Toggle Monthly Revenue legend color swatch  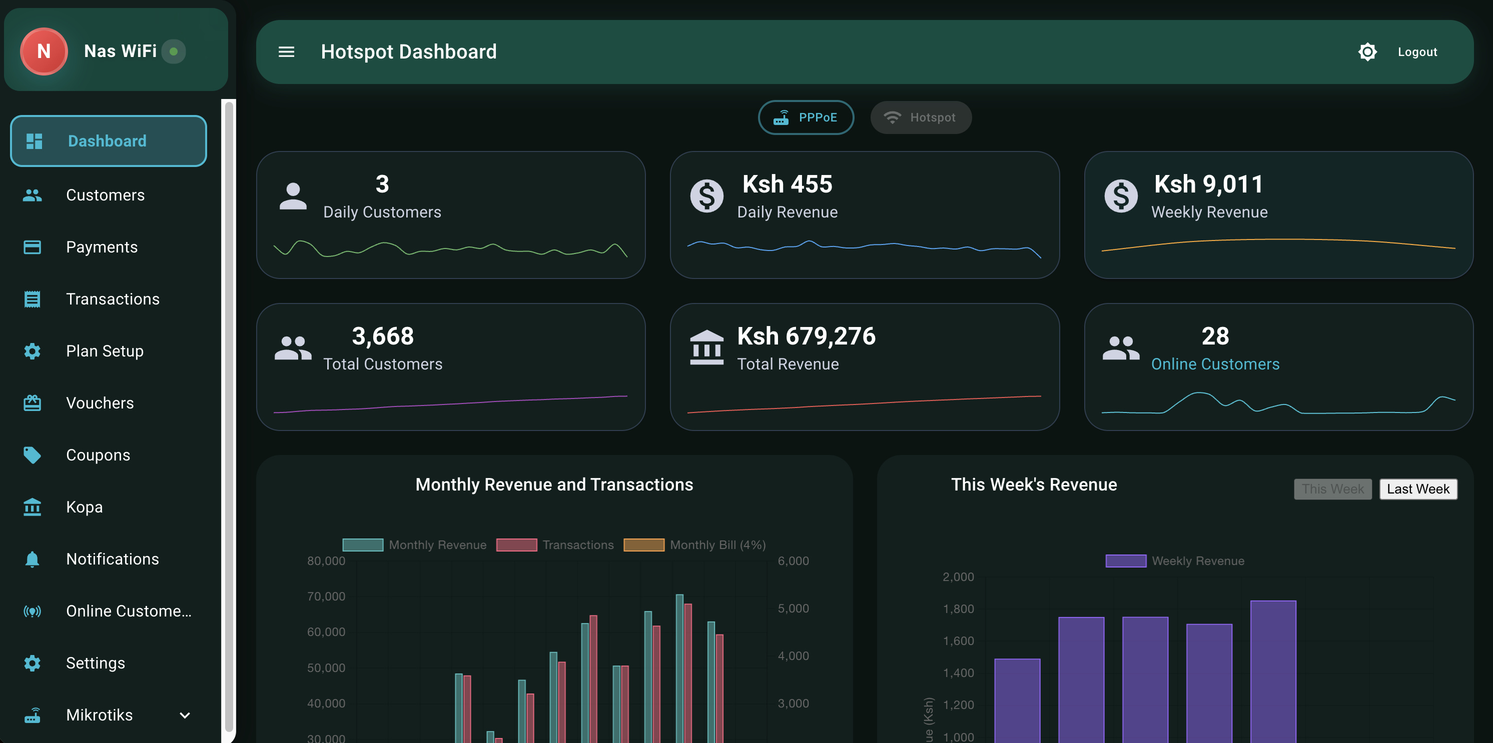tap(363, 545)
